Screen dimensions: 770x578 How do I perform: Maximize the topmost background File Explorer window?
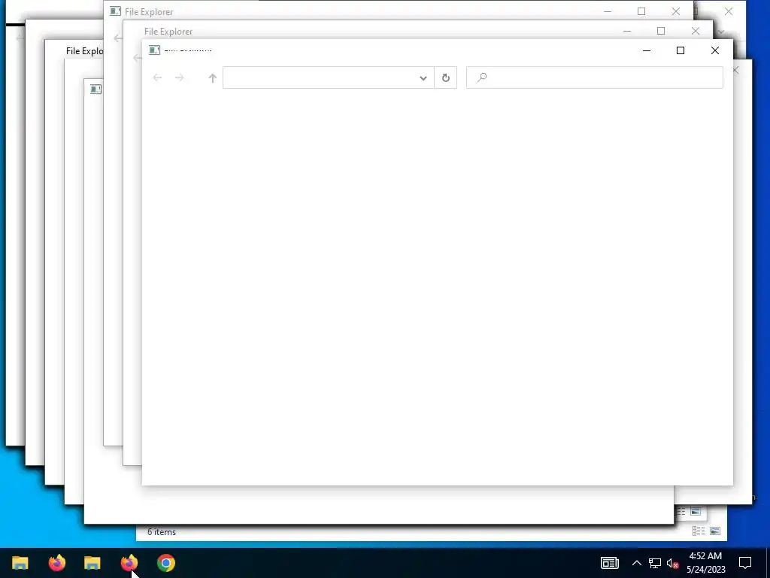pos(641,11)
